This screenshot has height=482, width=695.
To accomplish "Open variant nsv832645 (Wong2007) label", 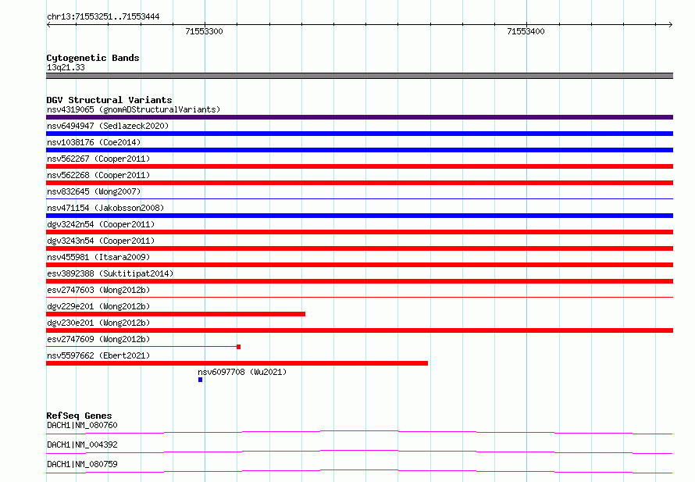I will click(94, 191).
